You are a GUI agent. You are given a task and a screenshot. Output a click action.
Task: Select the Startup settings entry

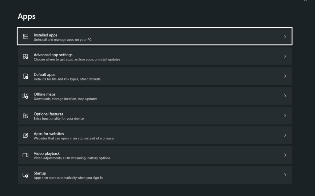coord(154,175)
